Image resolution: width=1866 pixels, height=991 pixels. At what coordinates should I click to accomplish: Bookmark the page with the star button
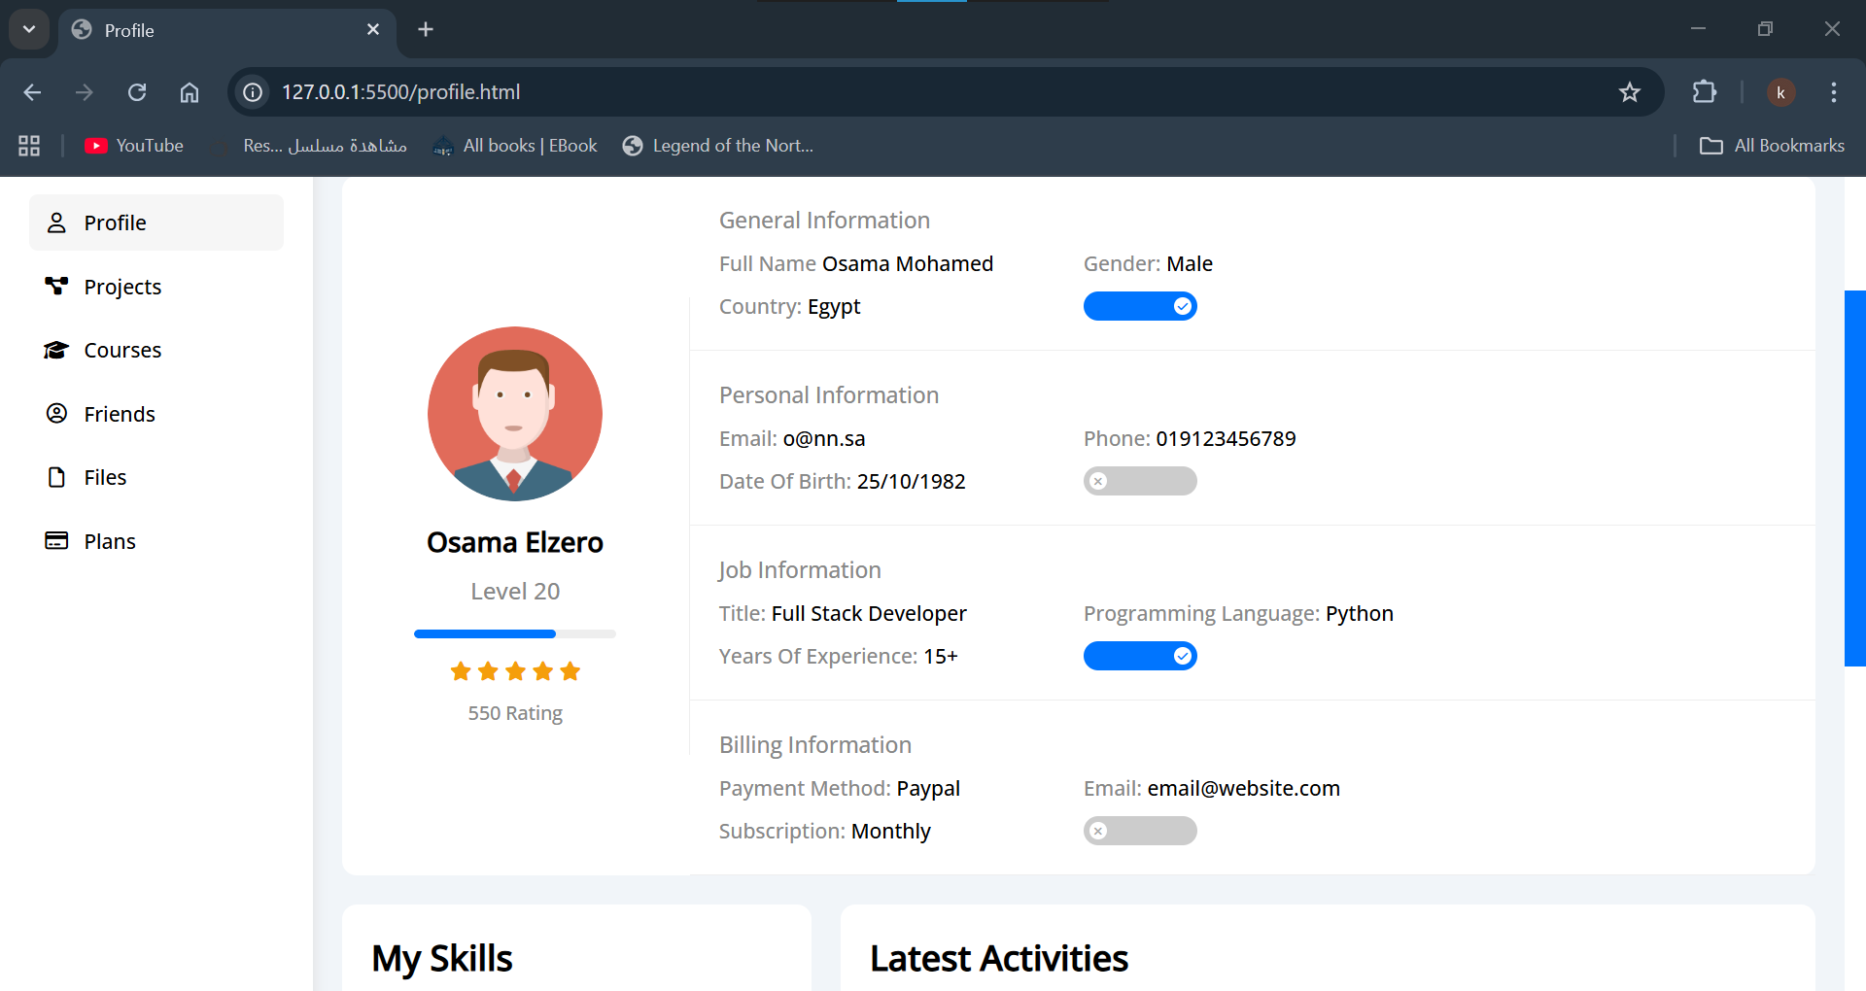pos(1630,92)
